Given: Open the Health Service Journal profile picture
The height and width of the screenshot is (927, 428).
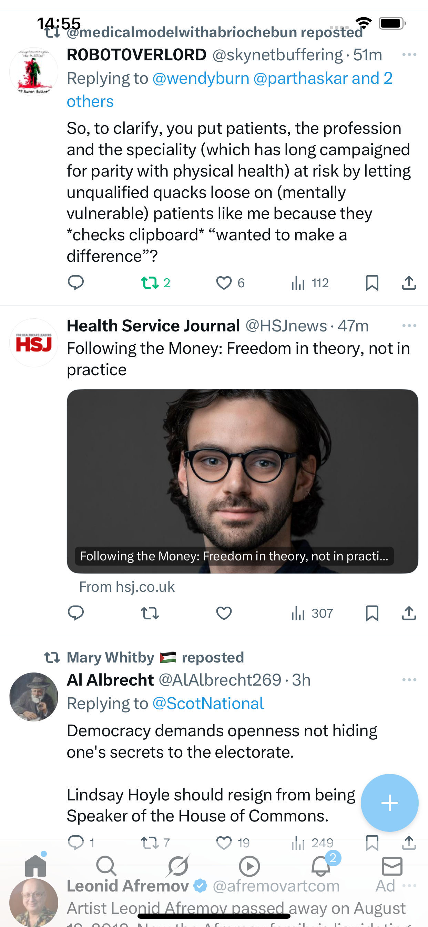Looking at the screenshot, I should click(x=34, y=343).
